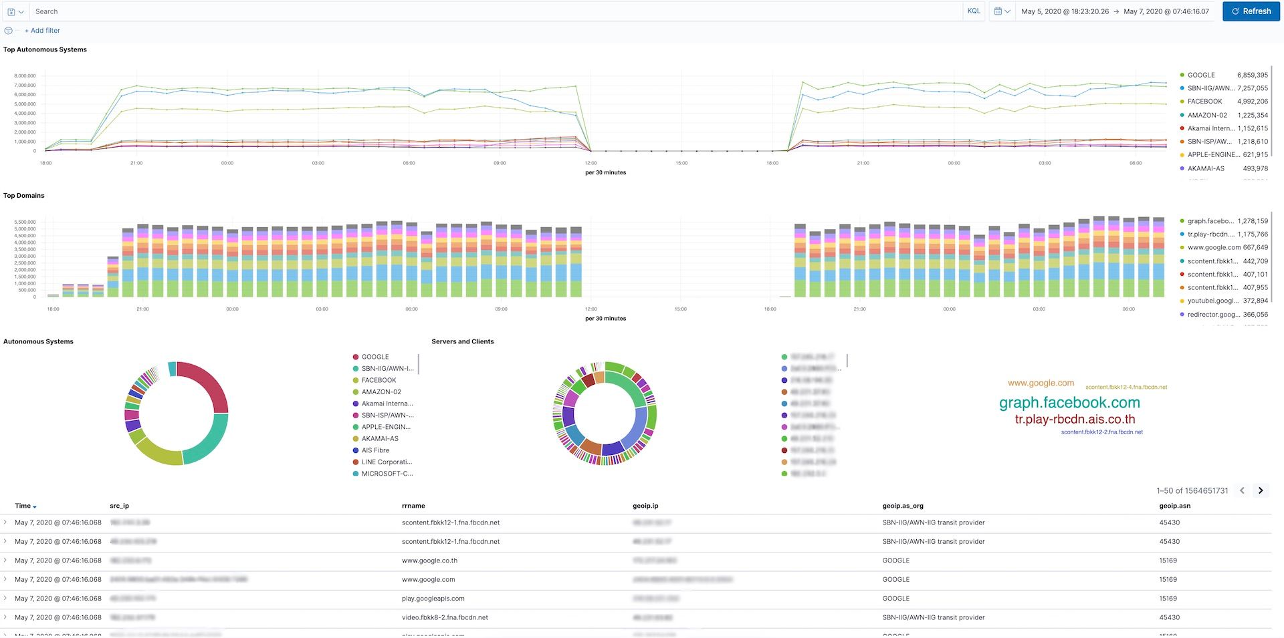This screenshot has height=638, width=1284.
Task: Toggle GOOGLE series in Top Autonomous Systems legend
Action: (1200, 75)
